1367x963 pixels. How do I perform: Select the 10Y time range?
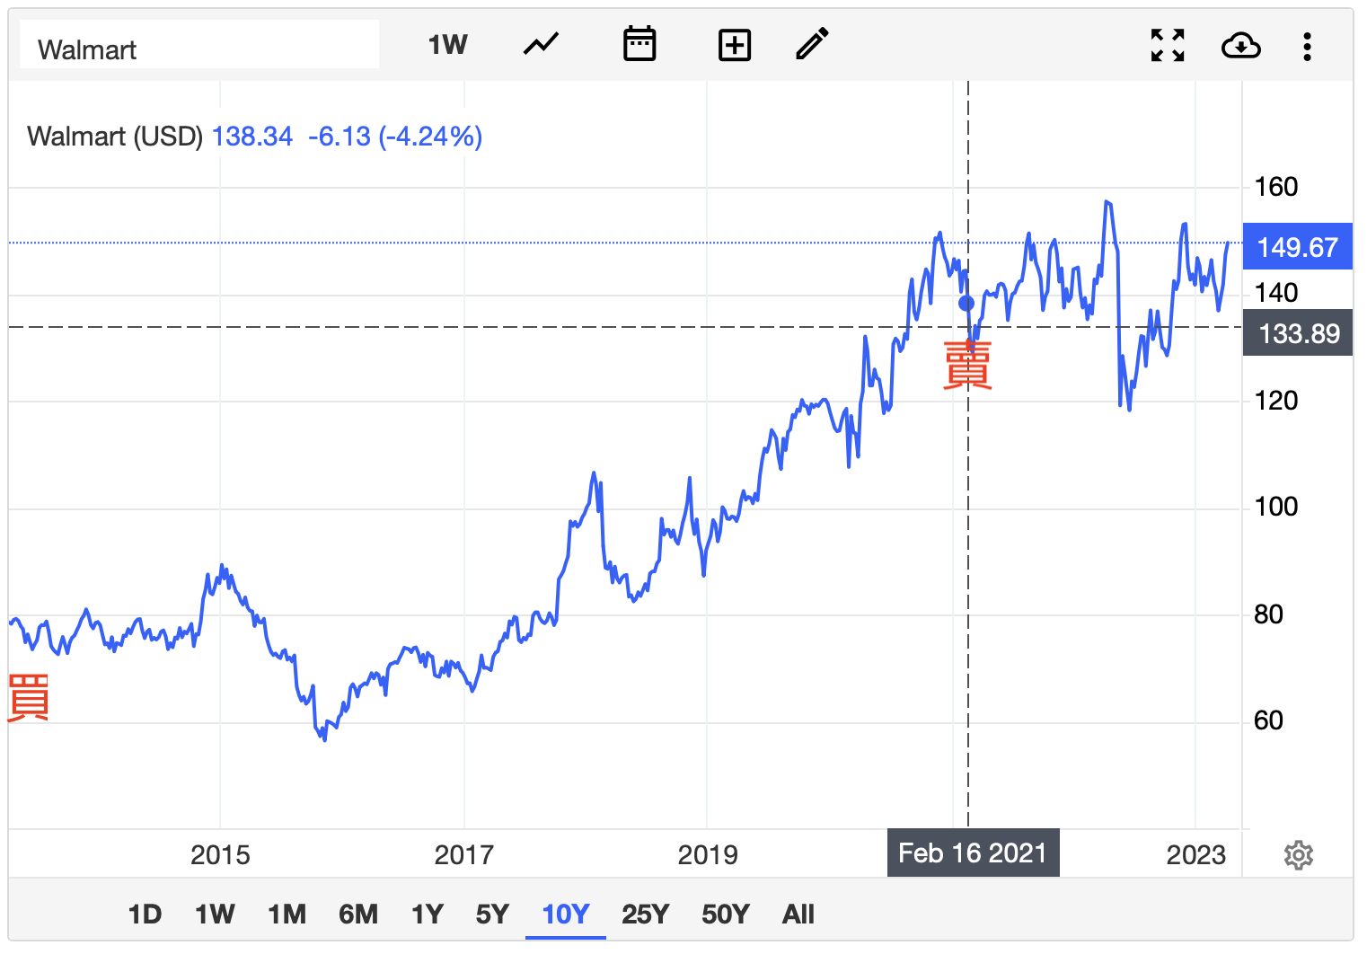pyautogui.click(x=566, y=914)
